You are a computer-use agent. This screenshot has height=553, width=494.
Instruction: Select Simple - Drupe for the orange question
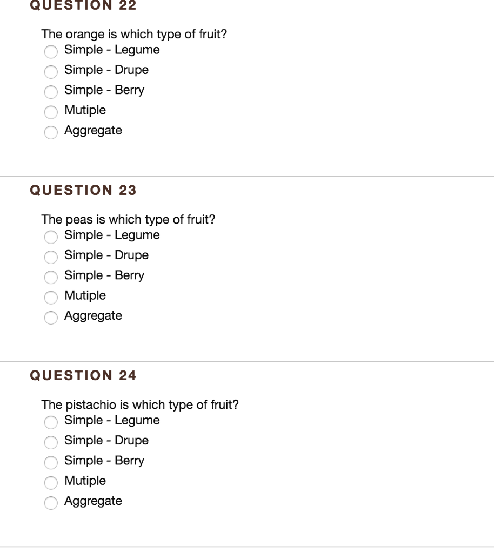tap(51, 72)
